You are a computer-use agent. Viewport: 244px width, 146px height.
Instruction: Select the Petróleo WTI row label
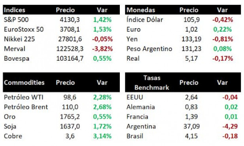pyautogui.click(x=24, y=97)
